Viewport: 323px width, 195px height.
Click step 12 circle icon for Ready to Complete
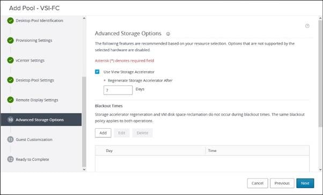[11, 159]
